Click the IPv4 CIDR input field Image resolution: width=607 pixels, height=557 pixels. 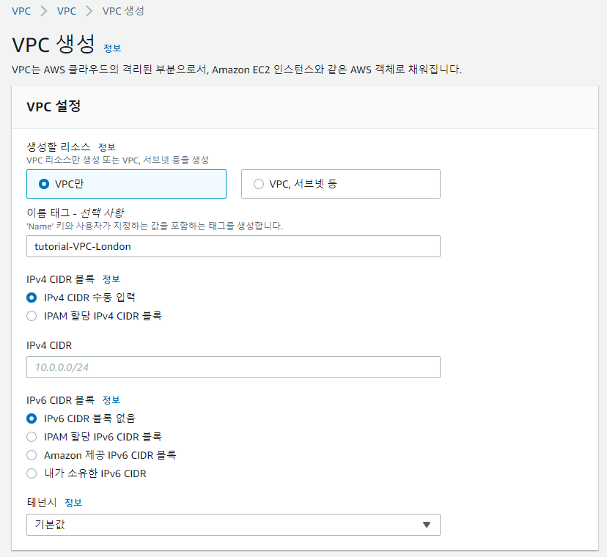tap(233, 367)
